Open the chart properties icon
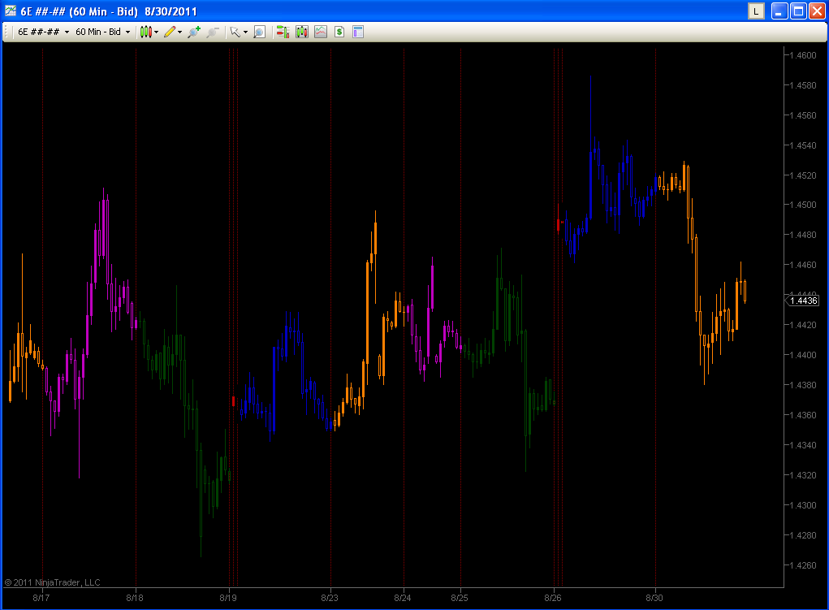The image size is (829, 610). 358,32
